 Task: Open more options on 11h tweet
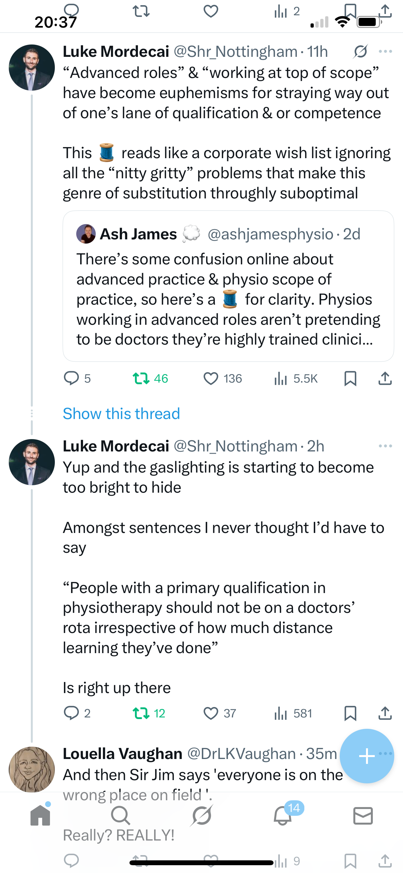(385, 52)
